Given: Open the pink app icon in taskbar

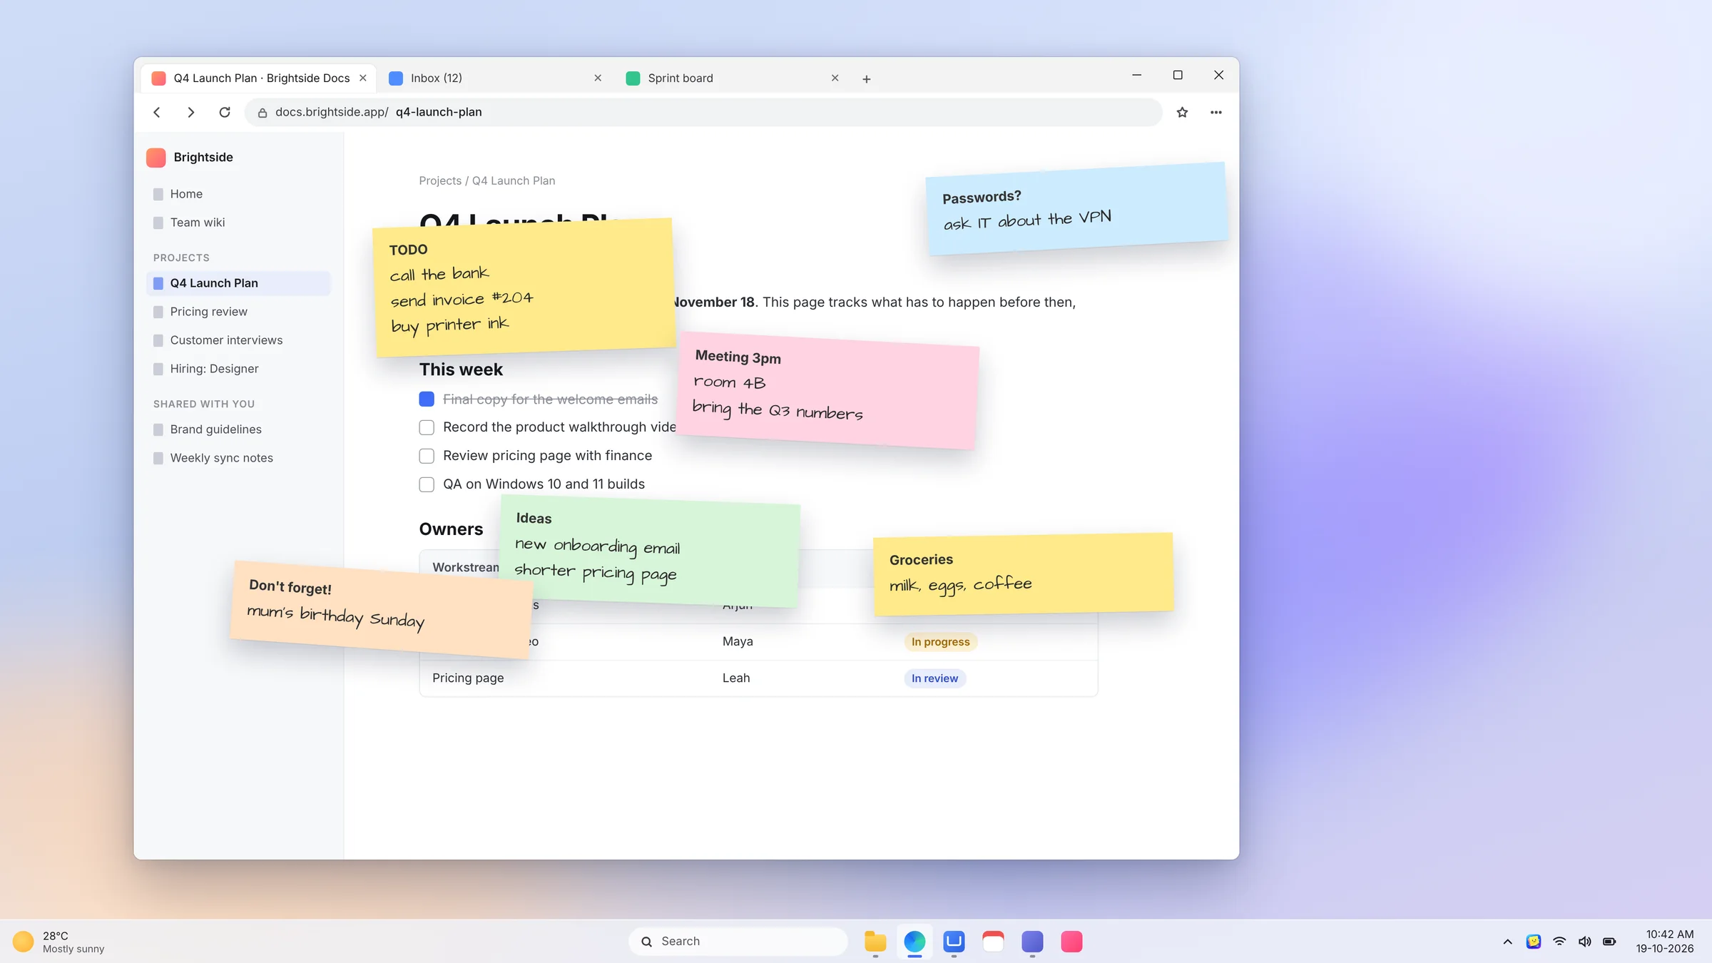Looking at the screenshot, I should click(1071, 942).
